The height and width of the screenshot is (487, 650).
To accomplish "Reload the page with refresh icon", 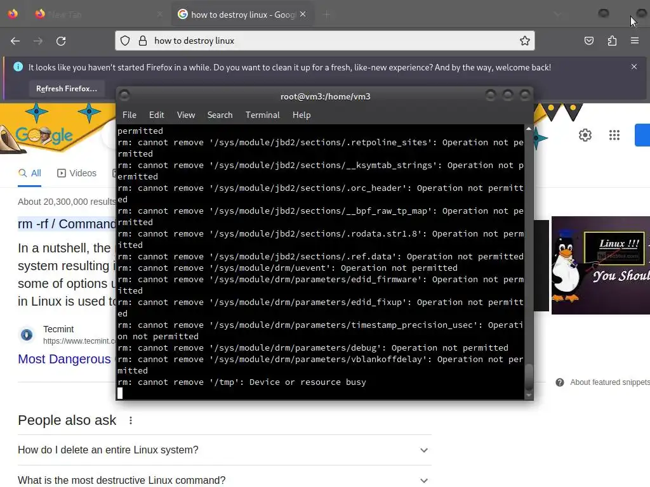I will coord(61,41).
